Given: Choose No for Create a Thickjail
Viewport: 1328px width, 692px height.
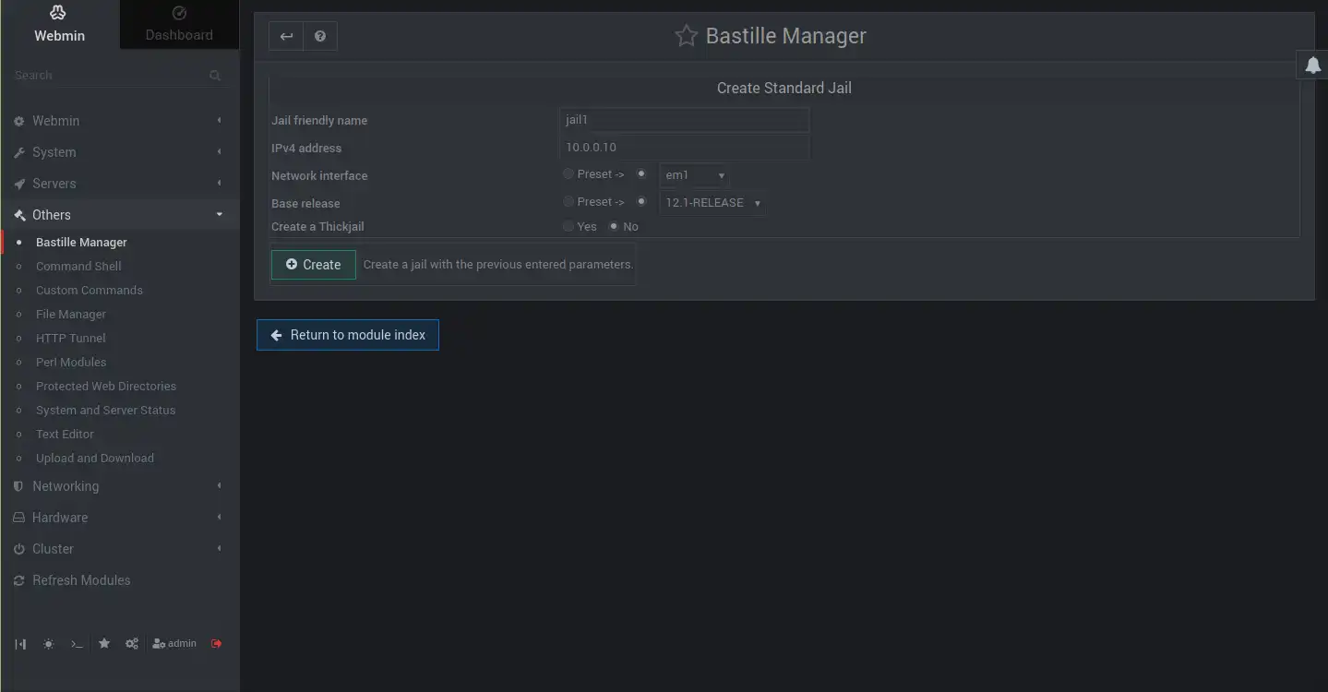Looking at the screenshot, I should coord(614,226).
